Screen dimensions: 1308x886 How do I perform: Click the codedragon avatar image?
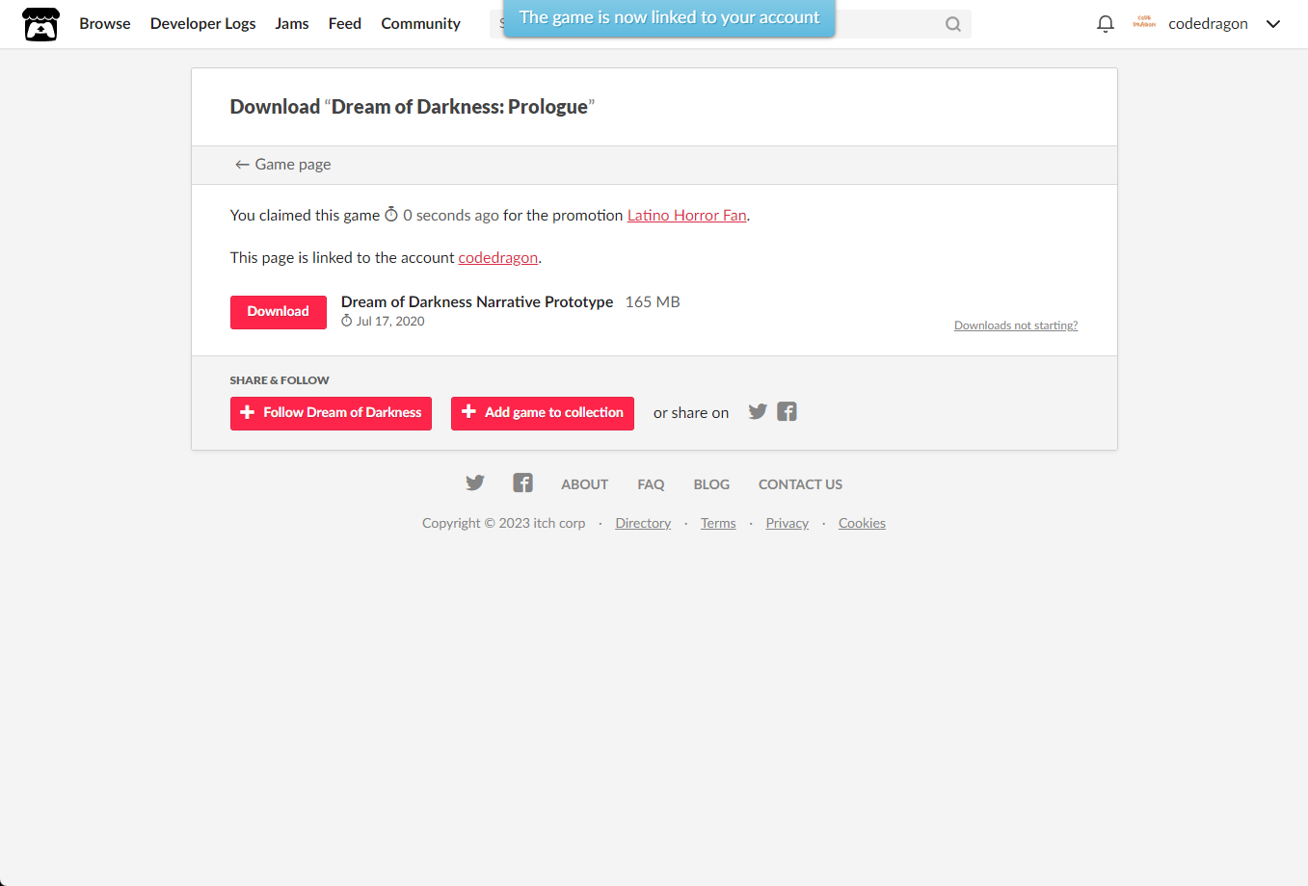(1144, 22)
